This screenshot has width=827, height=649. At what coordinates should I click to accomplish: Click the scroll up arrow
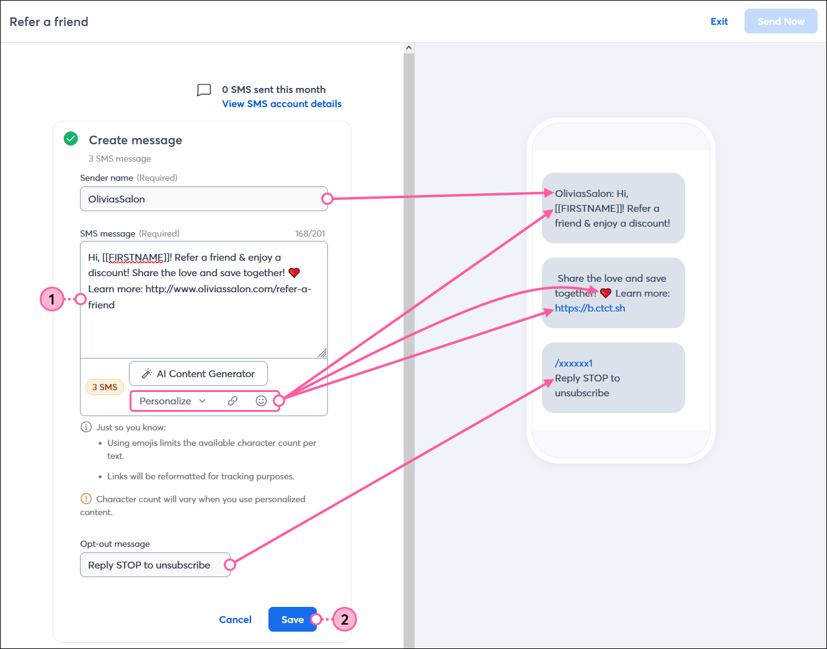coord(409,48)
